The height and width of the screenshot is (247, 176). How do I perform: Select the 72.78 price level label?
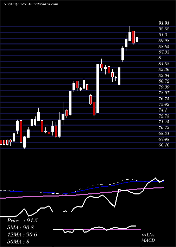(164, 116)
